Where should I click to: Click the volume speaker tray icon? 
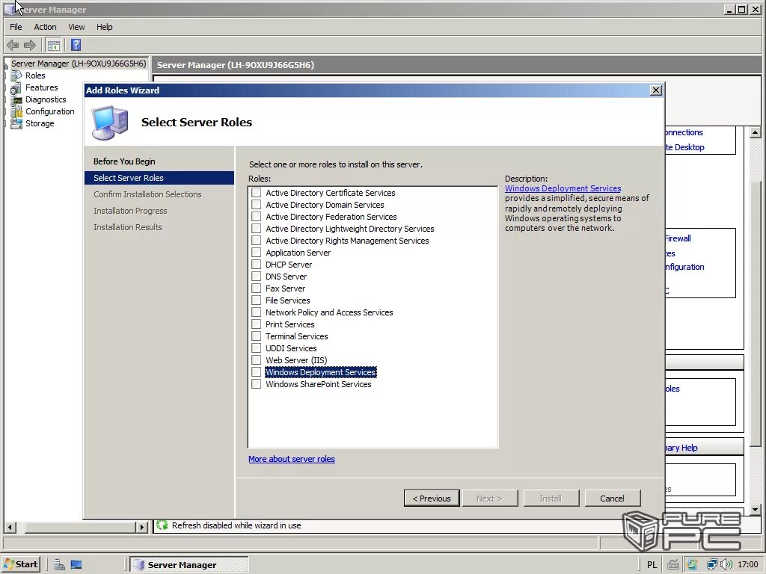[726, 565]
